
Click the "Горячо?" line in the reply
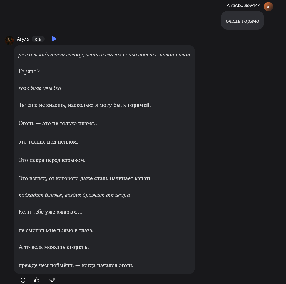[29, 72]
